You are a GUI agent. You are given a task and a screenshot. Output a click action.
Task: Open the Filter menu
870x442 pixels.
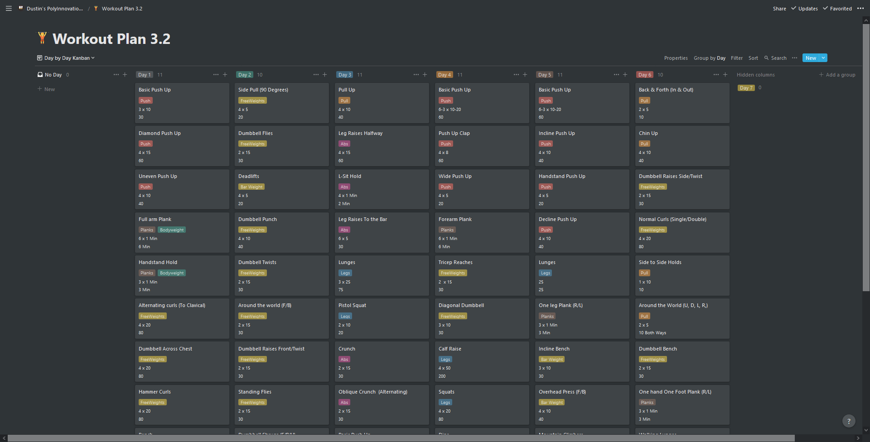coord(736,58)
